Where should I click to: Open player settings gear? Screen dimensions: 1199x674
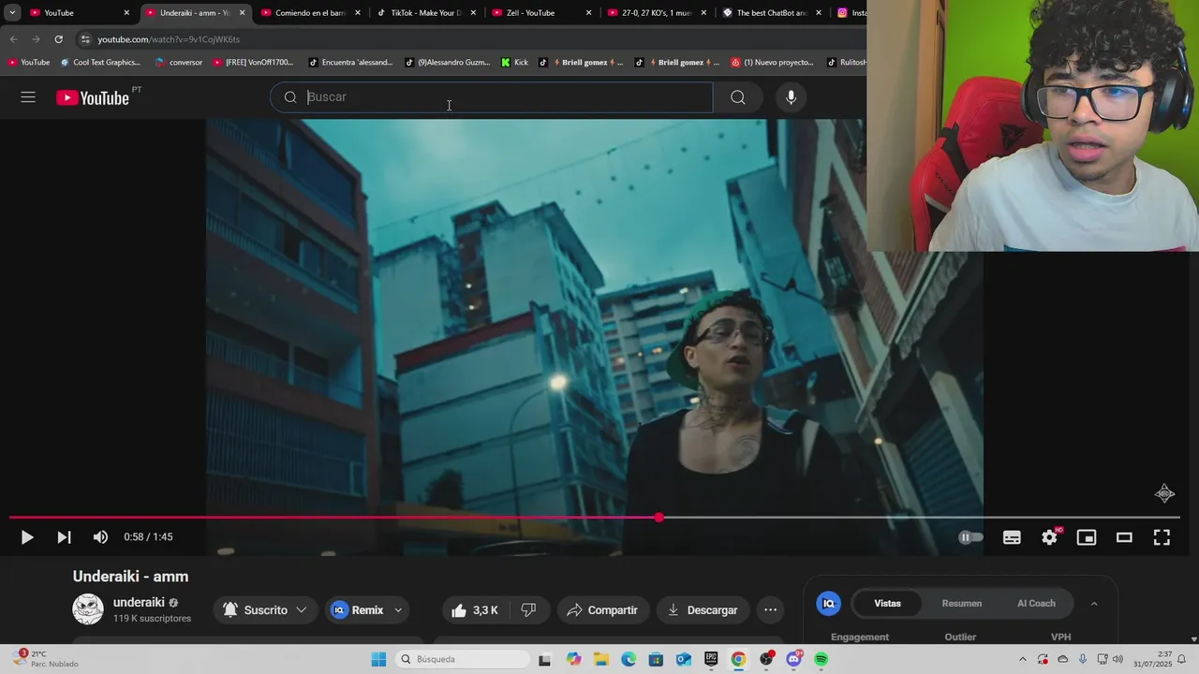(x=1049, y=537)
